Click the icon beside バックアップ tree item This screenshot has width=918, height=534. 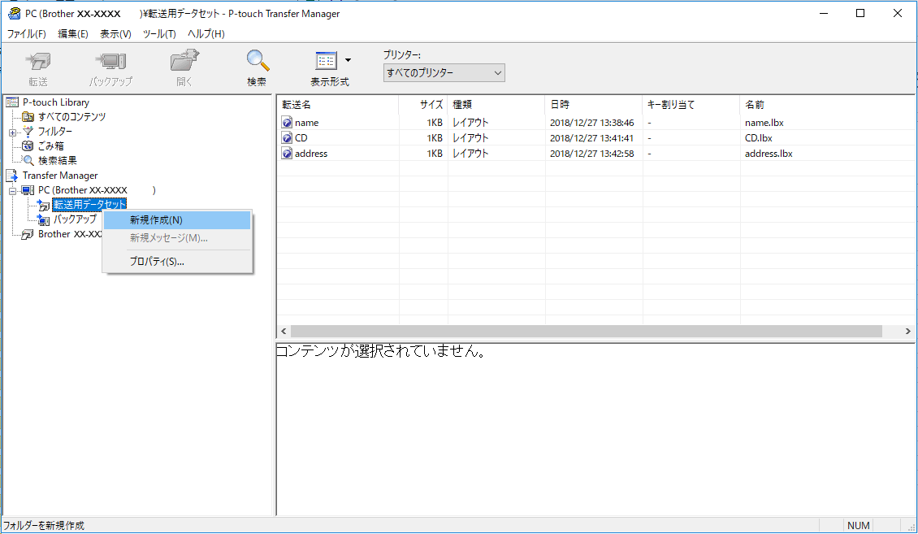coord(43,220)
